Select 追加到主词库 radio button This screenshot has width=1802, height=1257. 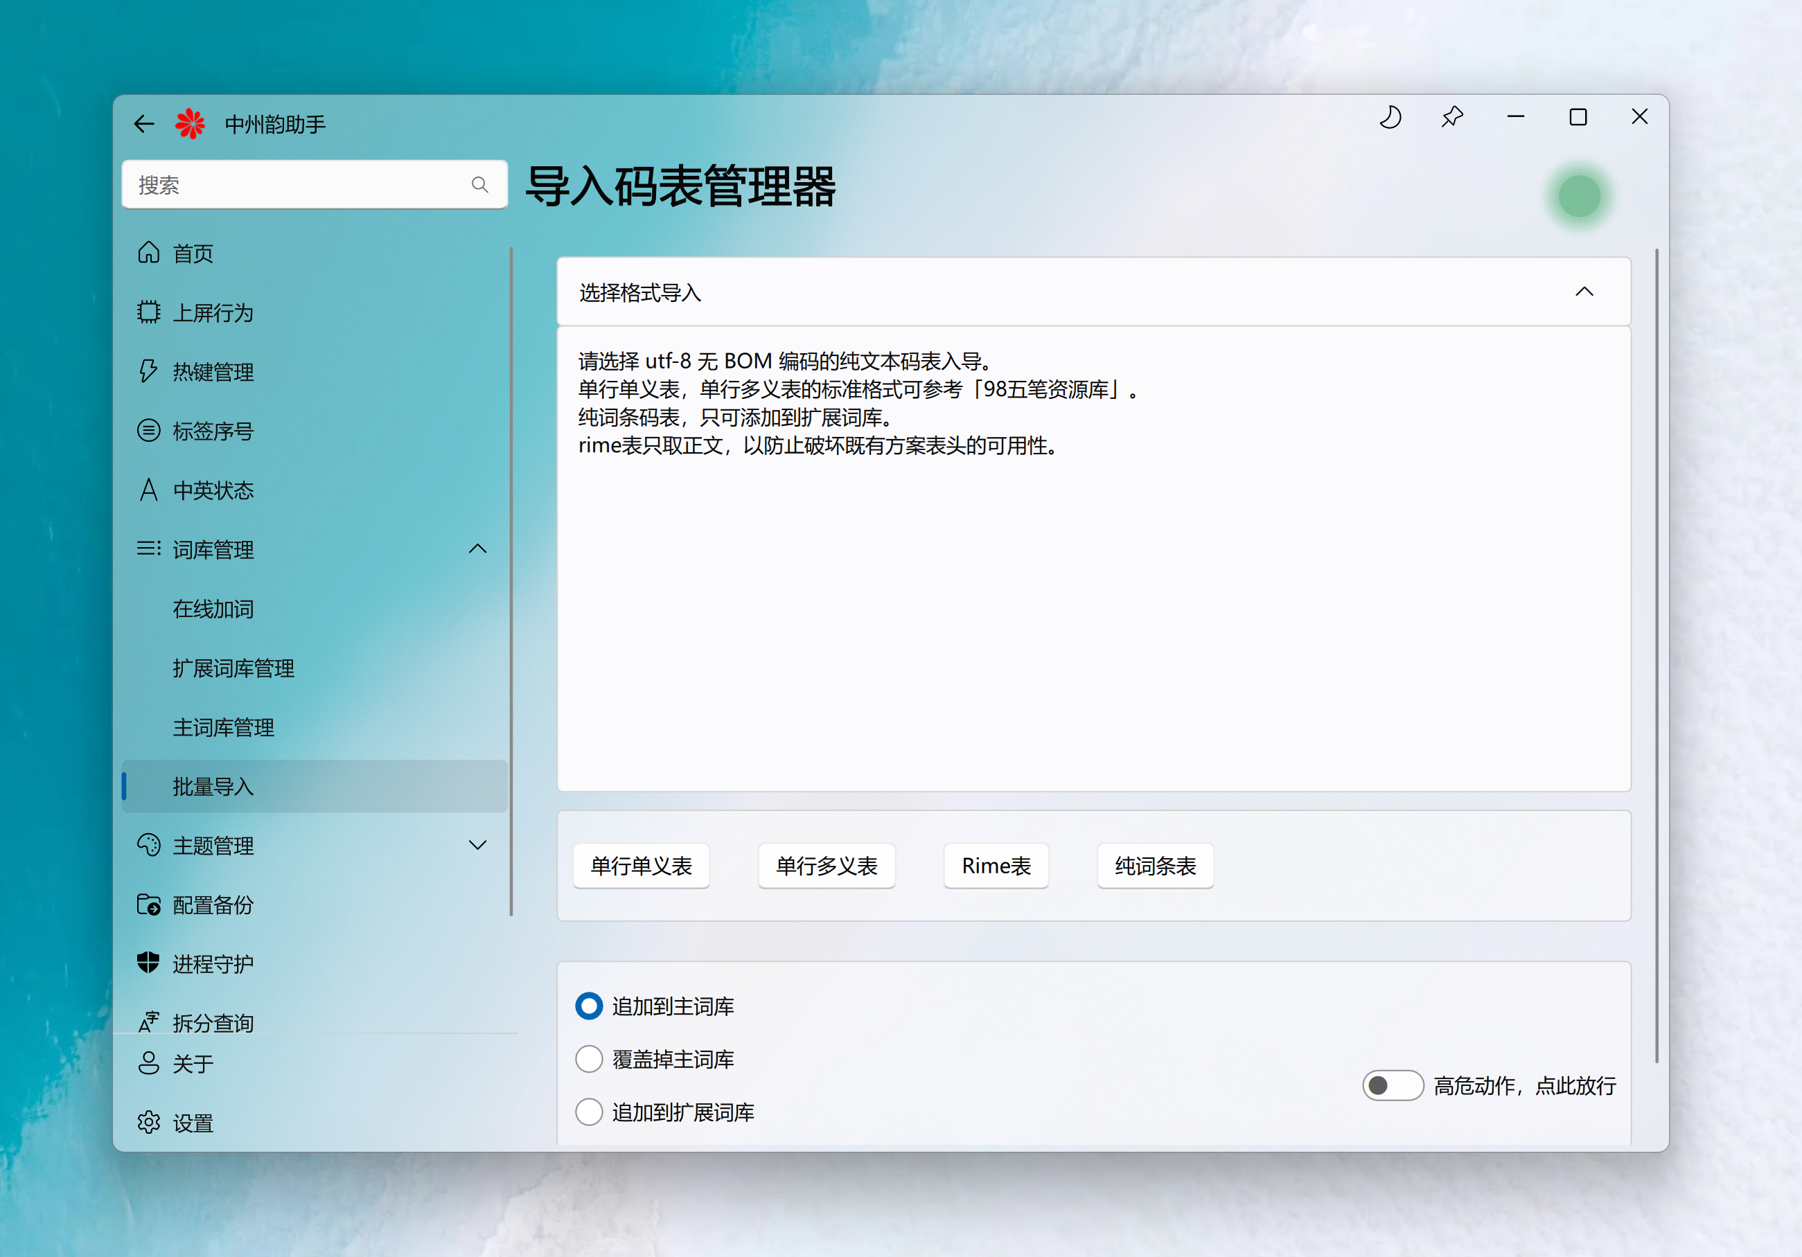point(589,1006)
